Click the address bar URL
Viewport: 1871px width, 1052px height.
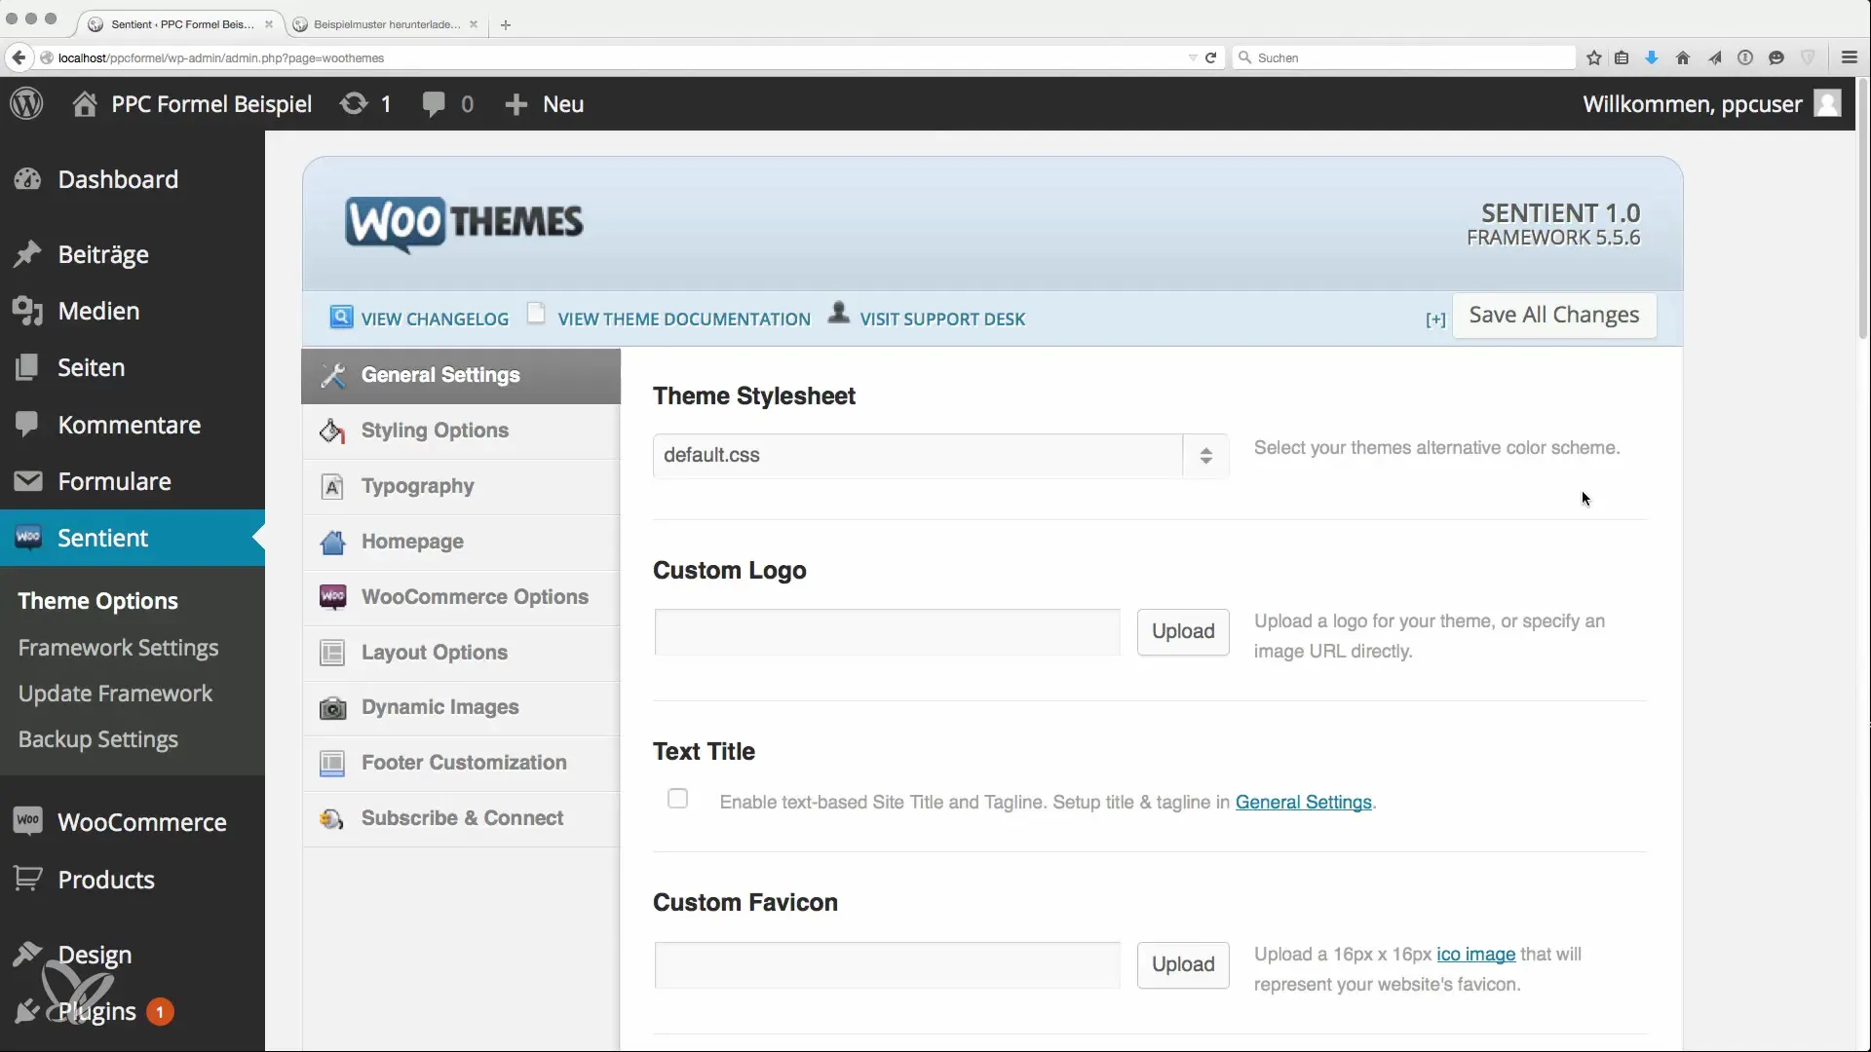221,58
